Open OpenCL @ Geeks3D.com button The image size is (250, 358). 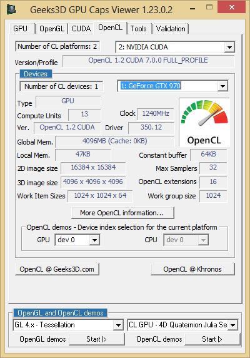click(57, 269)
